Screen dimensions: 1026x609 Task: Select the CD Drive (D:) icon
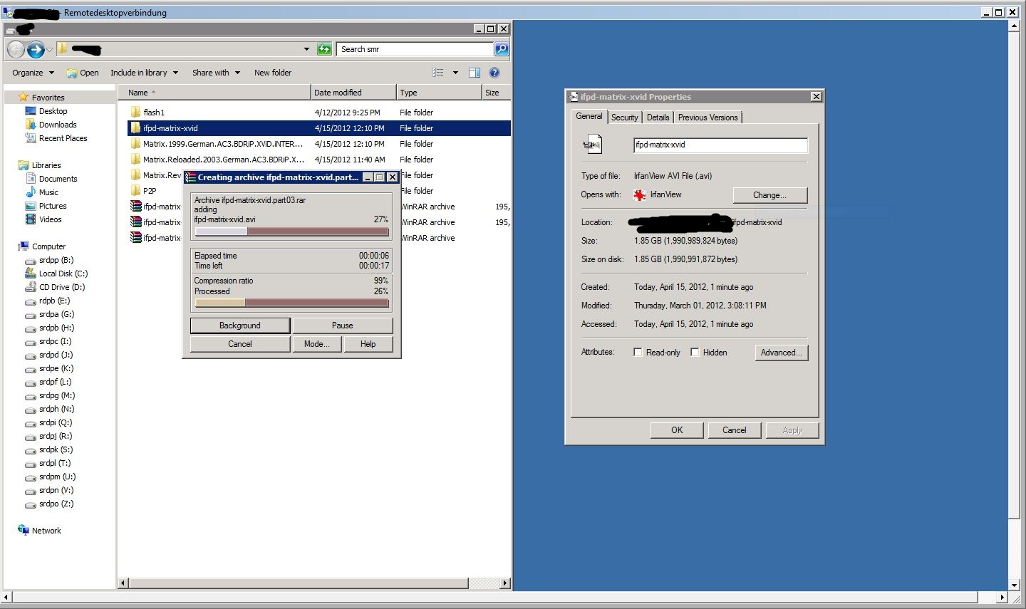click(31, 287)
